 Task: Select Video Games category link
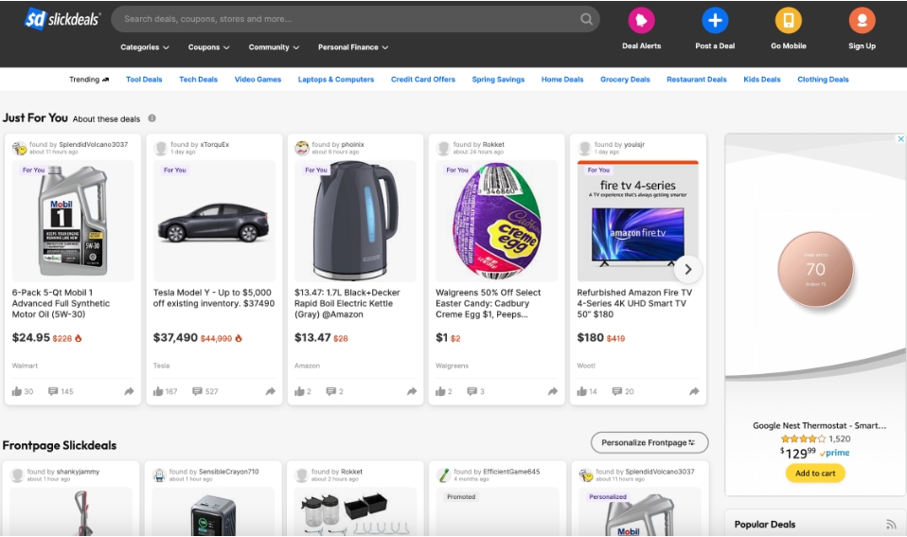point(258,80)
